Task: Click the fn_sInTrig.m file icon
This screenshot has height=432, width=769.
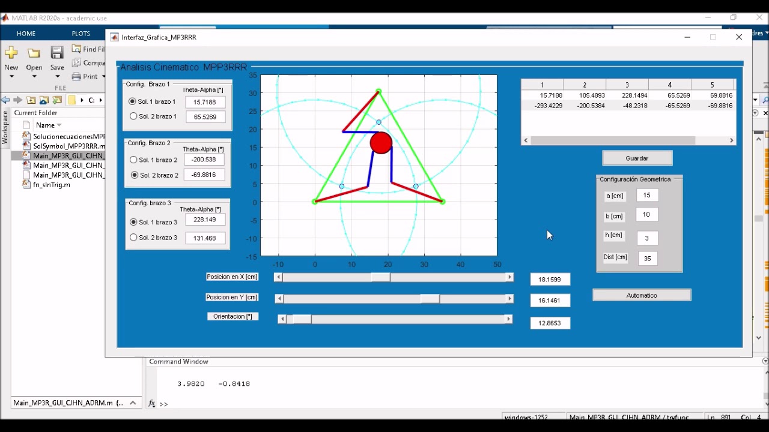Action: tap(26, 184)
